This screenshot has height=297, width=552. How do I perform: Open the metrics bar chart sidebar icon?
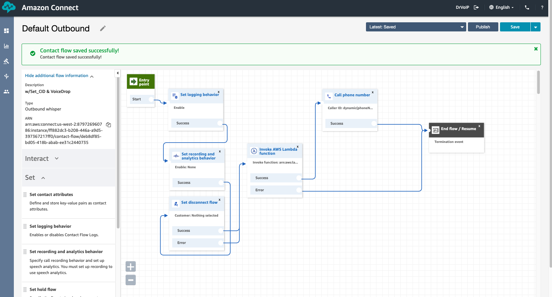(x=6, y=46)
